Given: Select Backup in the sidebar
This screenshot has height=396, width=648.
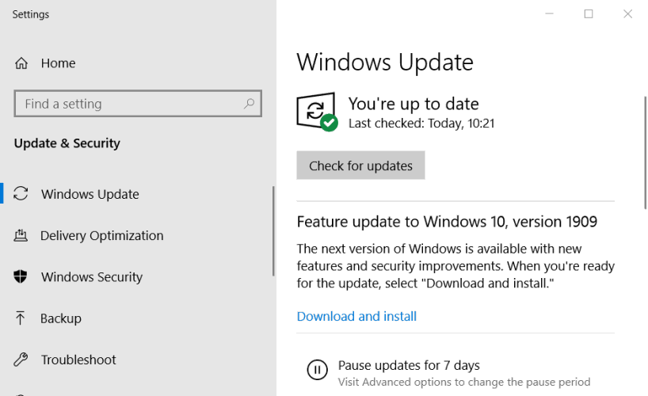Looking at the screenshot, I should 61,318.
